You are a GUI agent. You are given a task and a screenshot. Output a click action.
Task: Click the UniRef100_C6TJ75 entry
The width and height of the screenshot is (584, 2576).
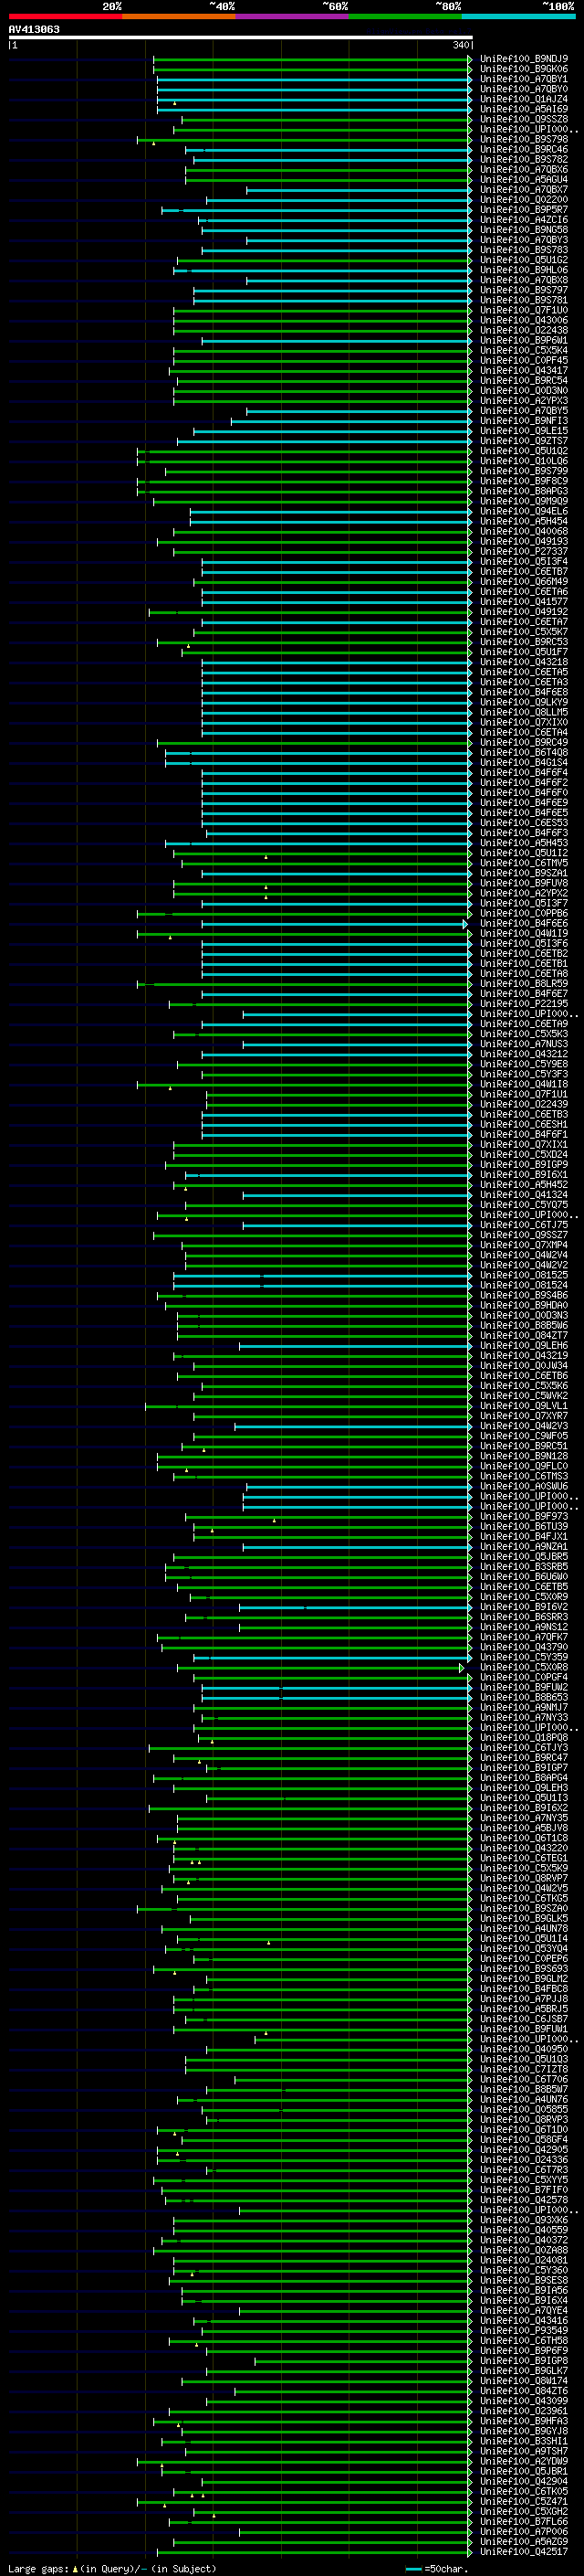click(523, 1224)
